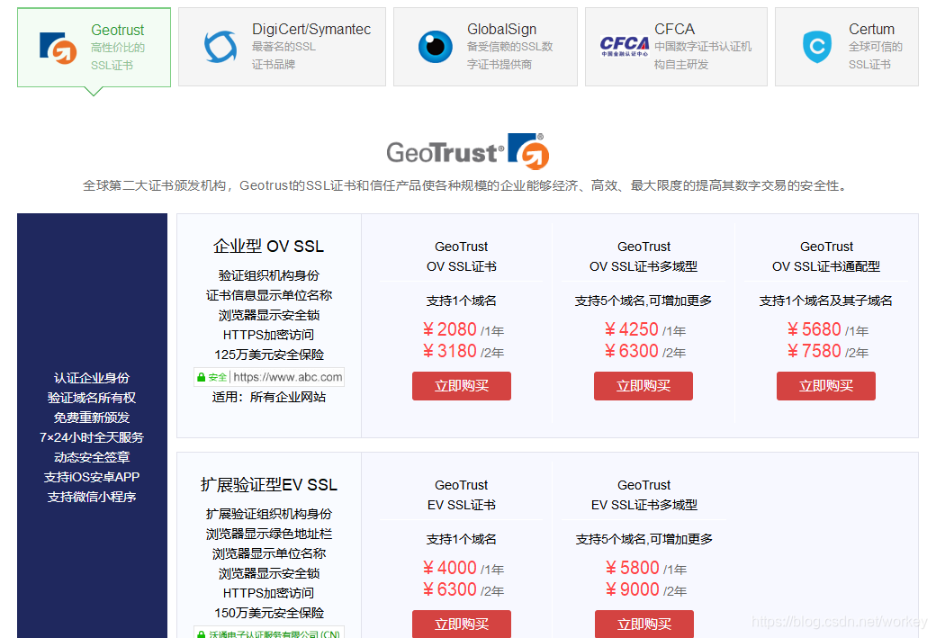
Task: Switch to the DigiCert/Symantec tab
Action: coord(282,47)
